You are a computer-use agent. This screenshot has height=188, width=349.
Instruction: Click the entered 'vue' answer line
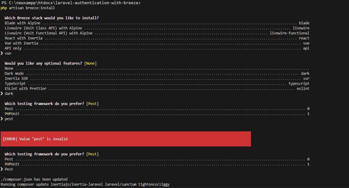[6, 53]
